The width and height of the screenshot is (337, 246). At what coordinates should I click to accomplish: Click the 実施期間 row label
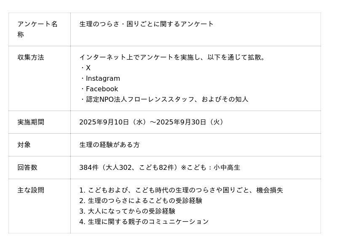point(31,122)
